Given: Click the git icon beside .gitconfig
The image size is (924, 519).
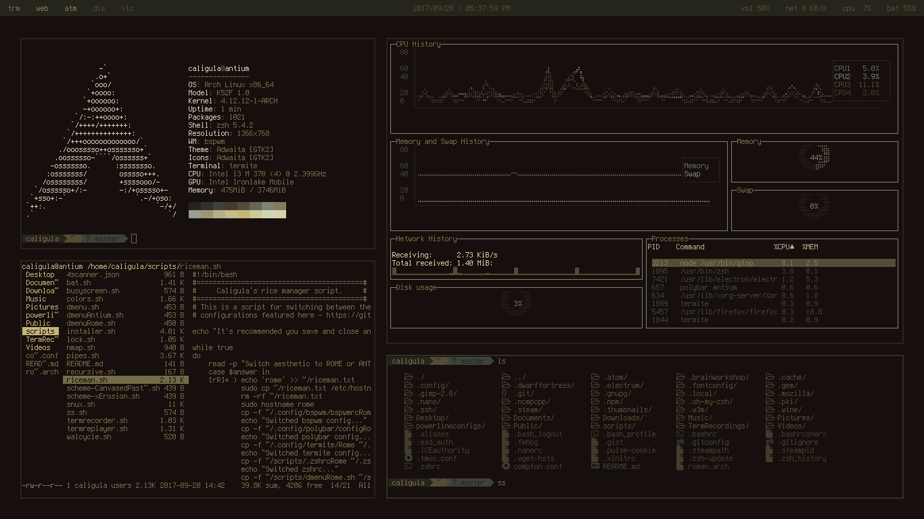Looking at the screenshot, I should pyautogui.click(x=680, y=442).
